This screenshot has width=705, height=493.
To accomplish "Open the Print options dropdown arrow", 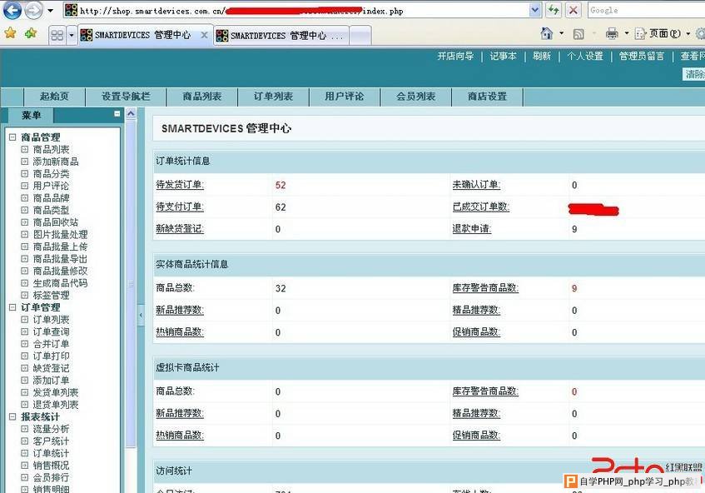I will pos(627,33).
